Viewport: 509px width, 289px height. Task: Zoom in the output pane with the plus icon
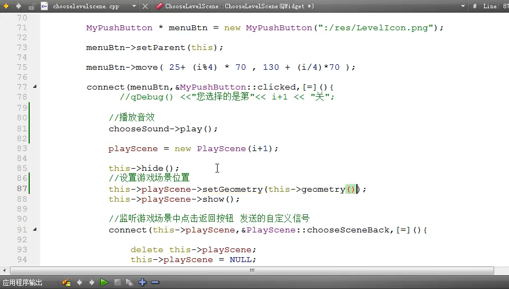click(x=142, y=282)
